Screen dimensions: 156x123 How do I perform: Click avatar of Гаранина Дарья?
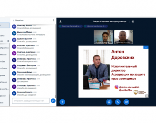point(14,73)
